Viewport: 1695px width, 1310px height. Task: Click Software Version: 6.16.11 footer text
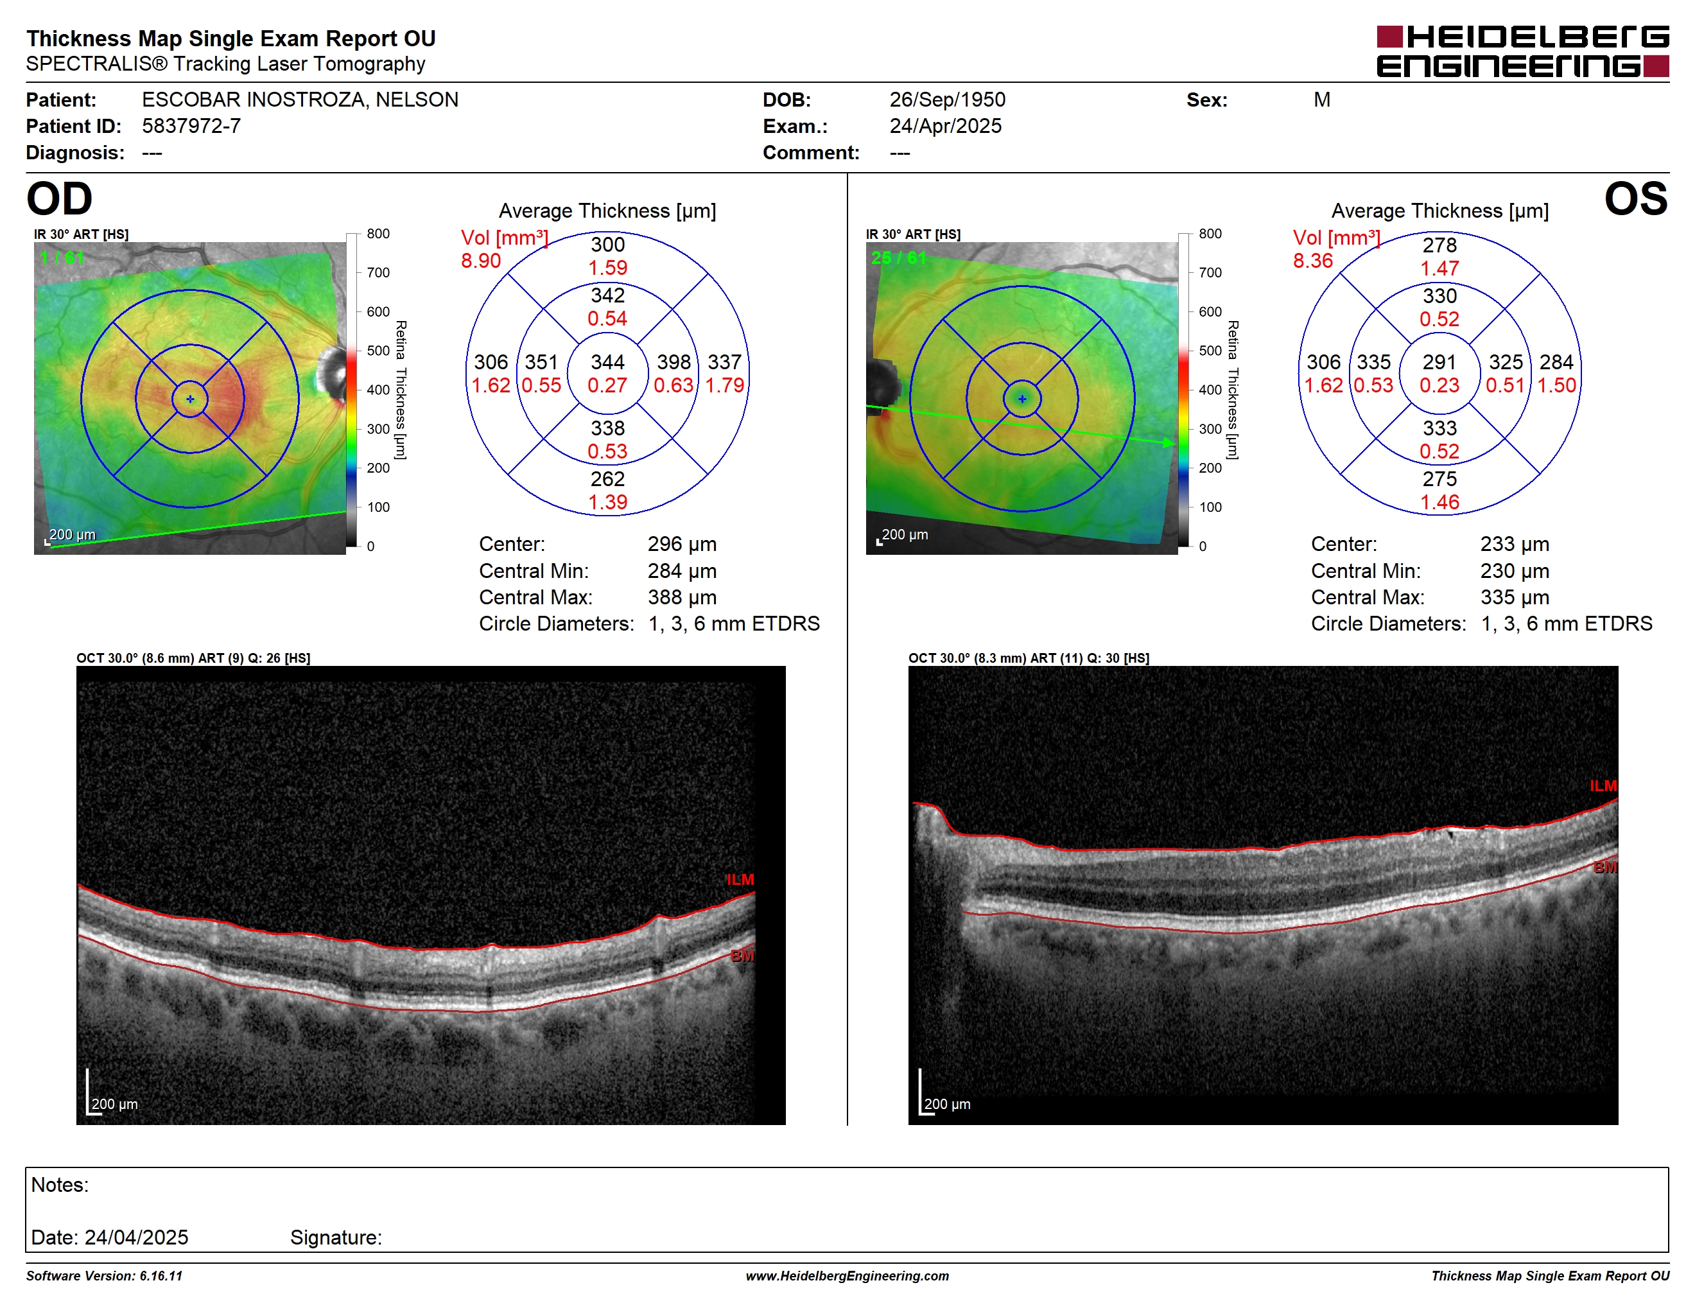pyautogui.click(x=105, y=1276)
